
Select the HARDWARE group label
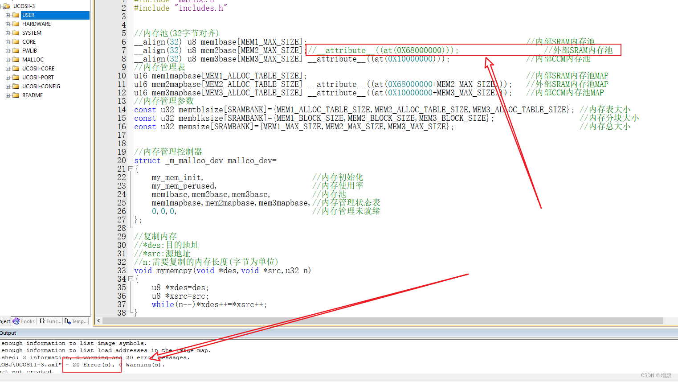(x=37, y=24)
